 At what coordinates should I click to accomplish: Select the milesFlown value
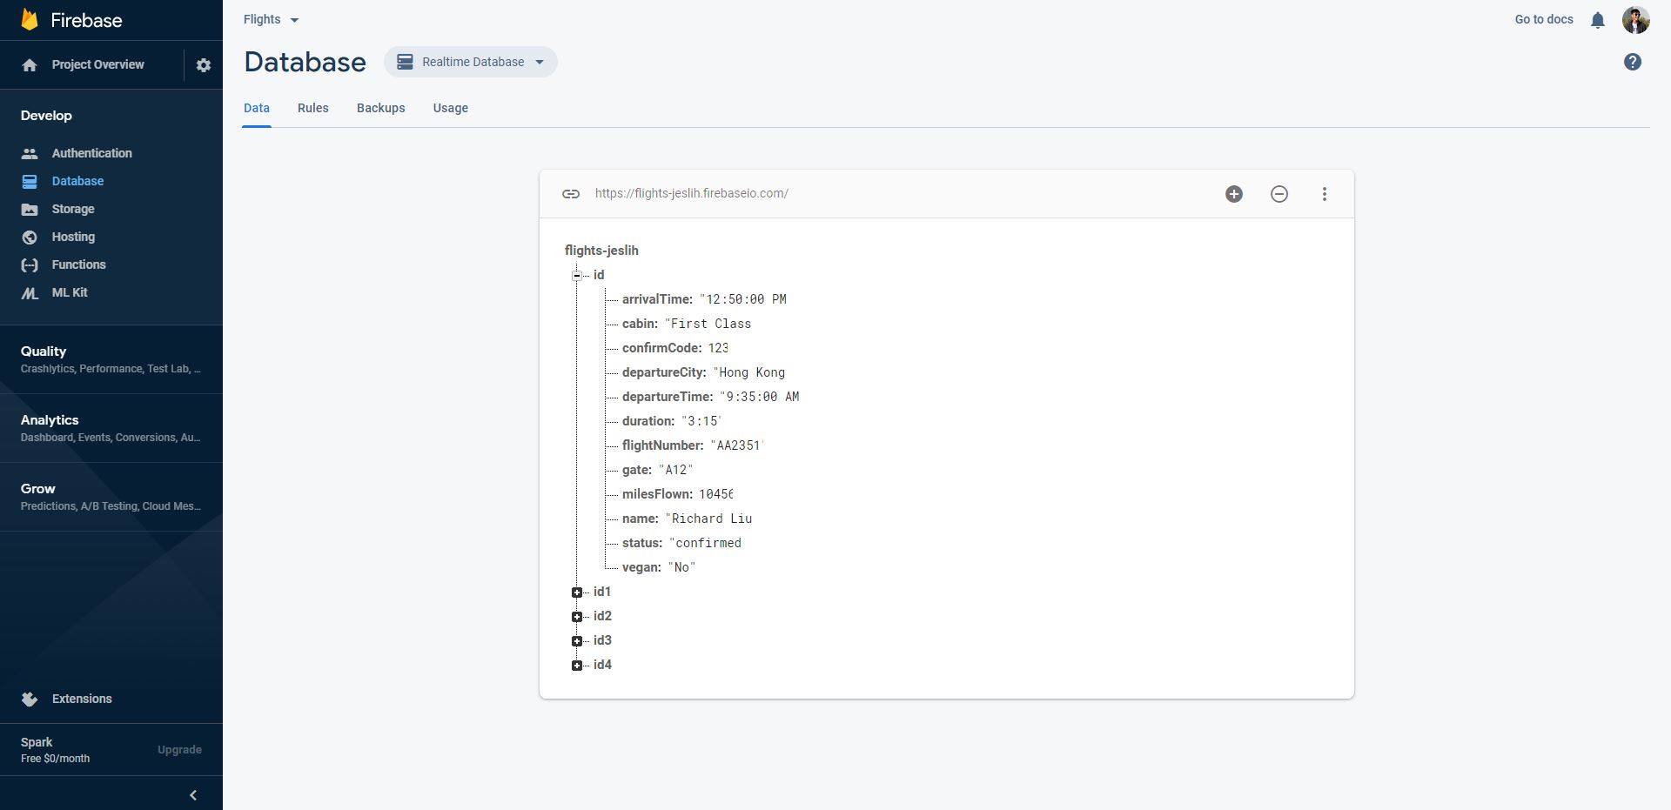716,494
